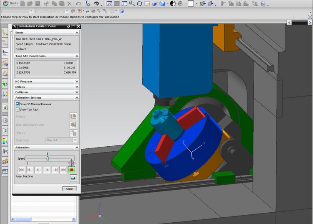Click the Undo arrow icon
This screenshot has width=313, height=224.
pos(78,3)
